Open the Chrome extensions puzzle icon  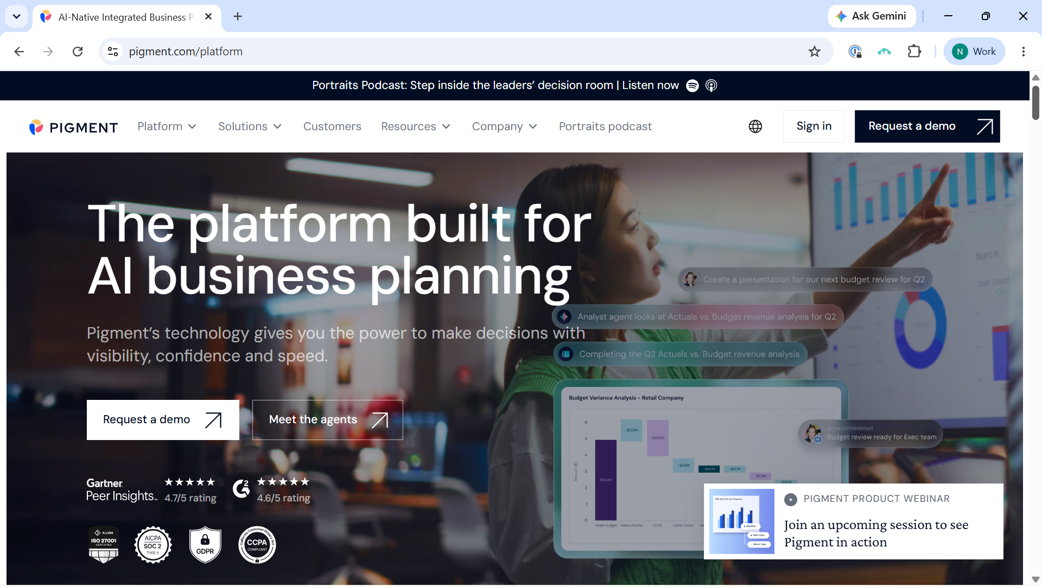point(914,52)
